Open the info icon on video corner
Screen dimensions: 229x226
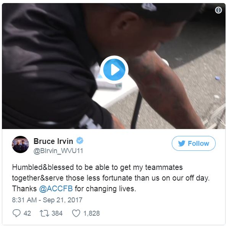coord(218,10)
